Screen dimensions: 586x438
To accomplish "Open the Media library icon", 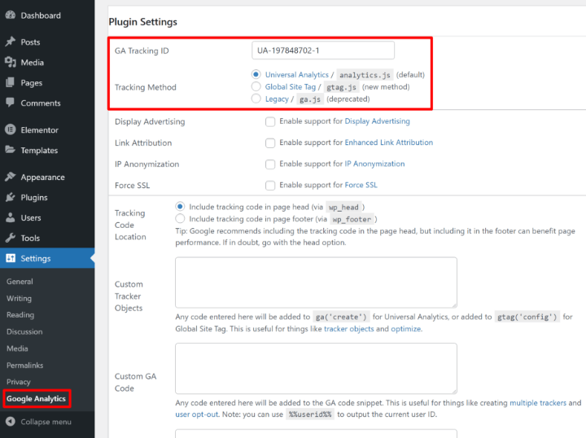I will (10, 62).
